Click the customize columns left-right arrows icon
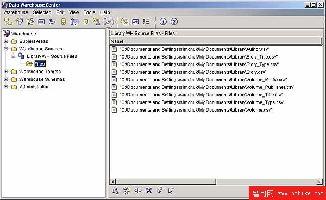Image resolution: width=326 pixels, height=200 pixels. coord(137,191)
